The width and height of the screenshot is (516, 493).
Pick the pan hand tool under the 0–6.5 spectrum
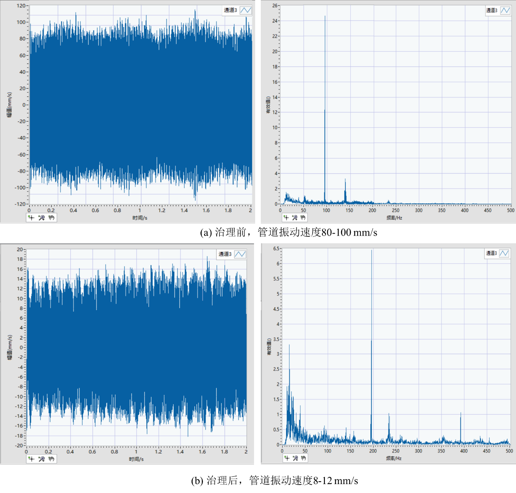click(304, 458)
